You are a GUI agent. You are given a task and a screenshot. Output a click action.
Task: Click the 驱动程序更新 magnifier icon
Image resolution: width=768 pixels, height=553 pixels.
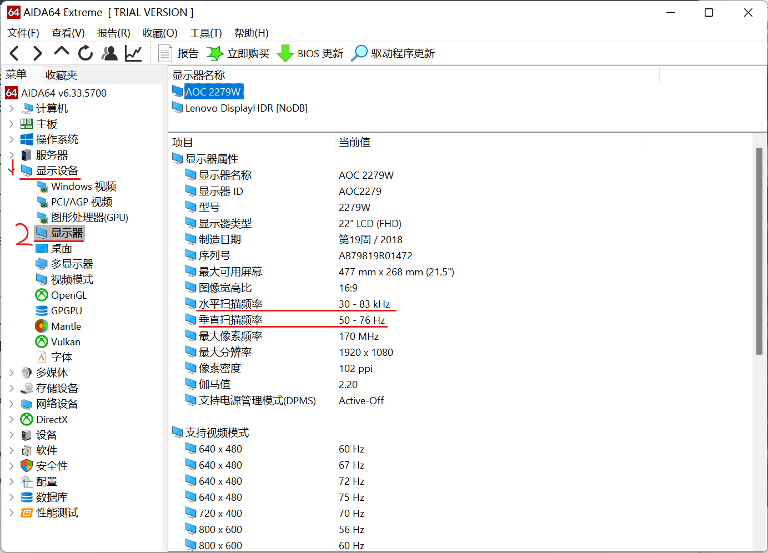point(360,53)
